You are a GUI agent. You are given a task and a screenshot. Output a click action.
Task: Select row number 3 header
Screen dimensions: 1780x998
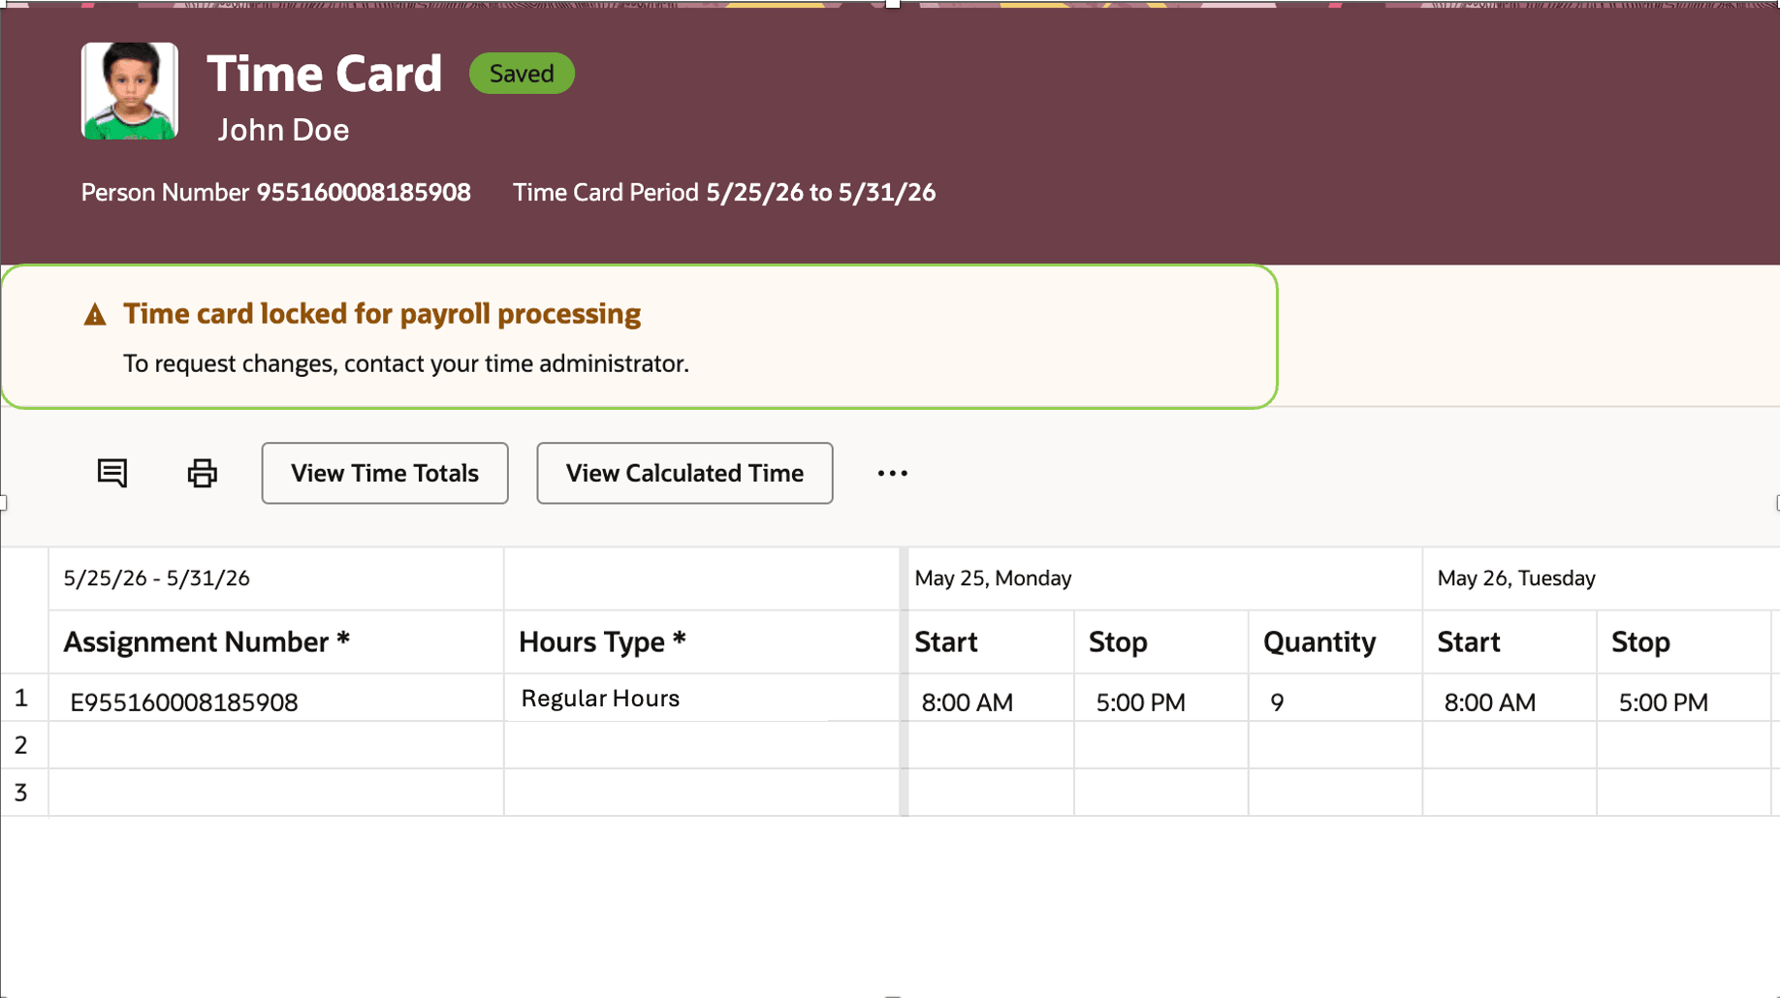point(23,793)
